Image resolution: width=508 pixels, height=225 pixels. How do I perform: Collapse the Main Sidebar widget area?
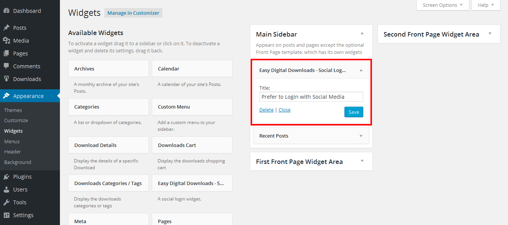pyautogui.click(x=362, y=34)
